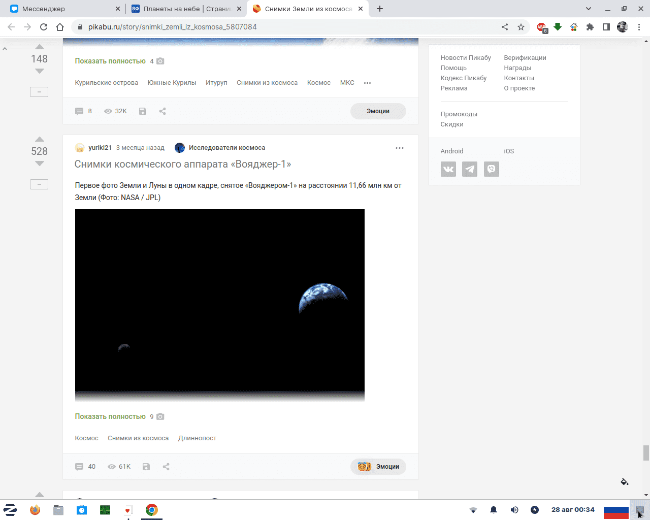Switch to Планеты на небе tab

pyautogui.click(x=186, y=9)
